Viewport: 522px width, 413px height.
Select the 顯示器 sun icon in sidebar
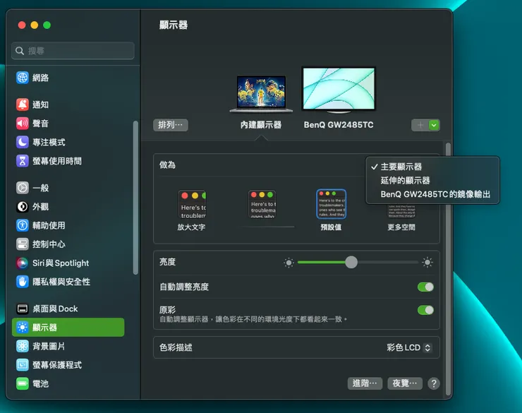click(x=23, y=328)
